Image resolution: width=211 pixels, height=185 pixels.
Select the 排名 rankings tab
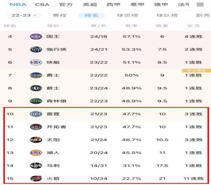pos(92,15)
